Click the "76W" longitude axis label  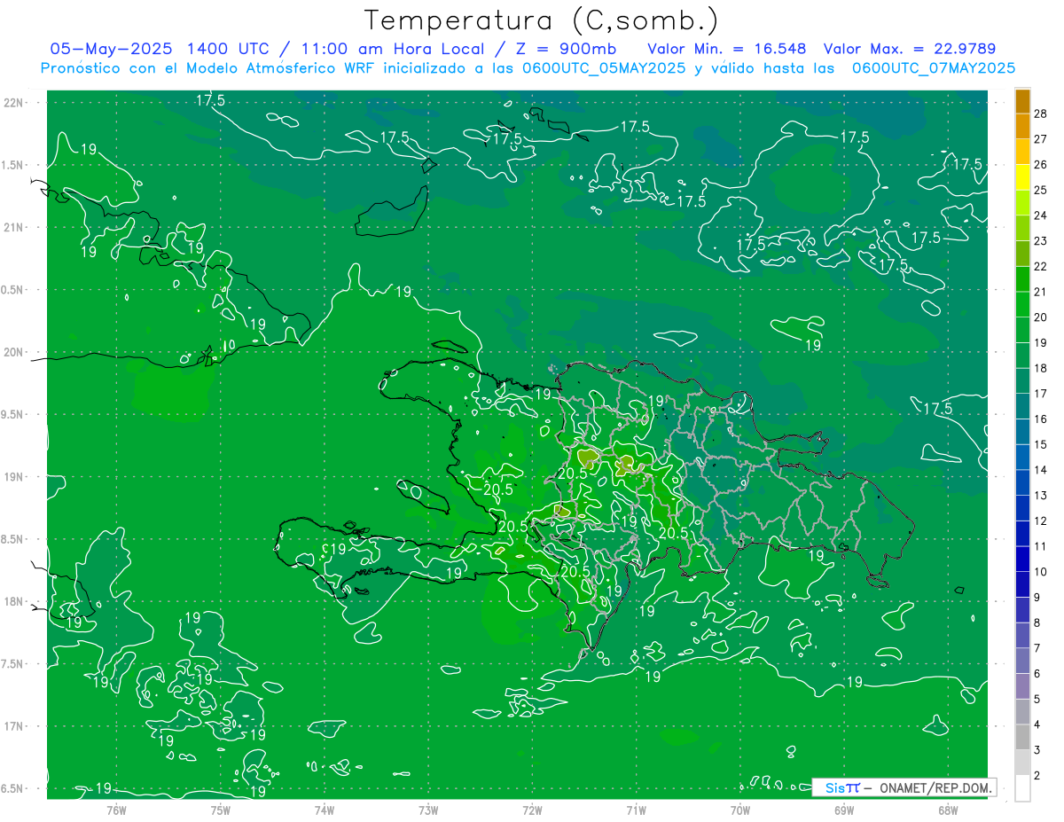(x=116, y=810)
